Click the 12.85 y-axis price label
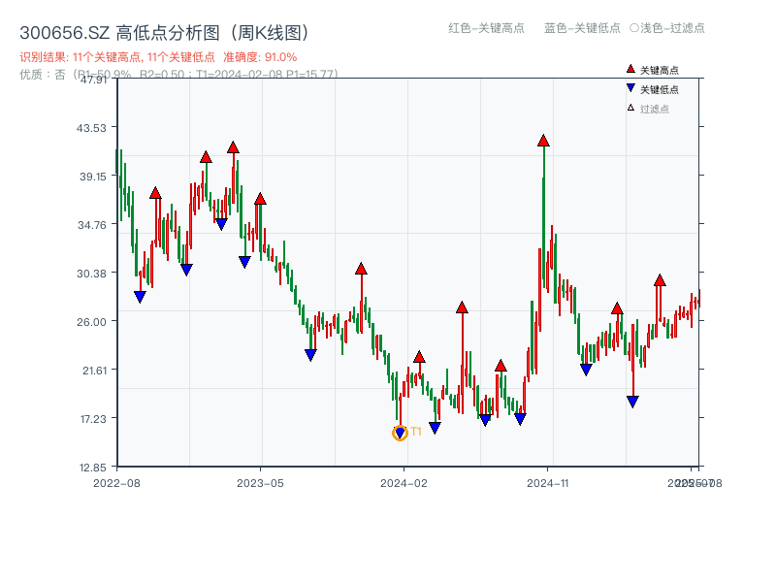776x582 pixels. [92, 468]
